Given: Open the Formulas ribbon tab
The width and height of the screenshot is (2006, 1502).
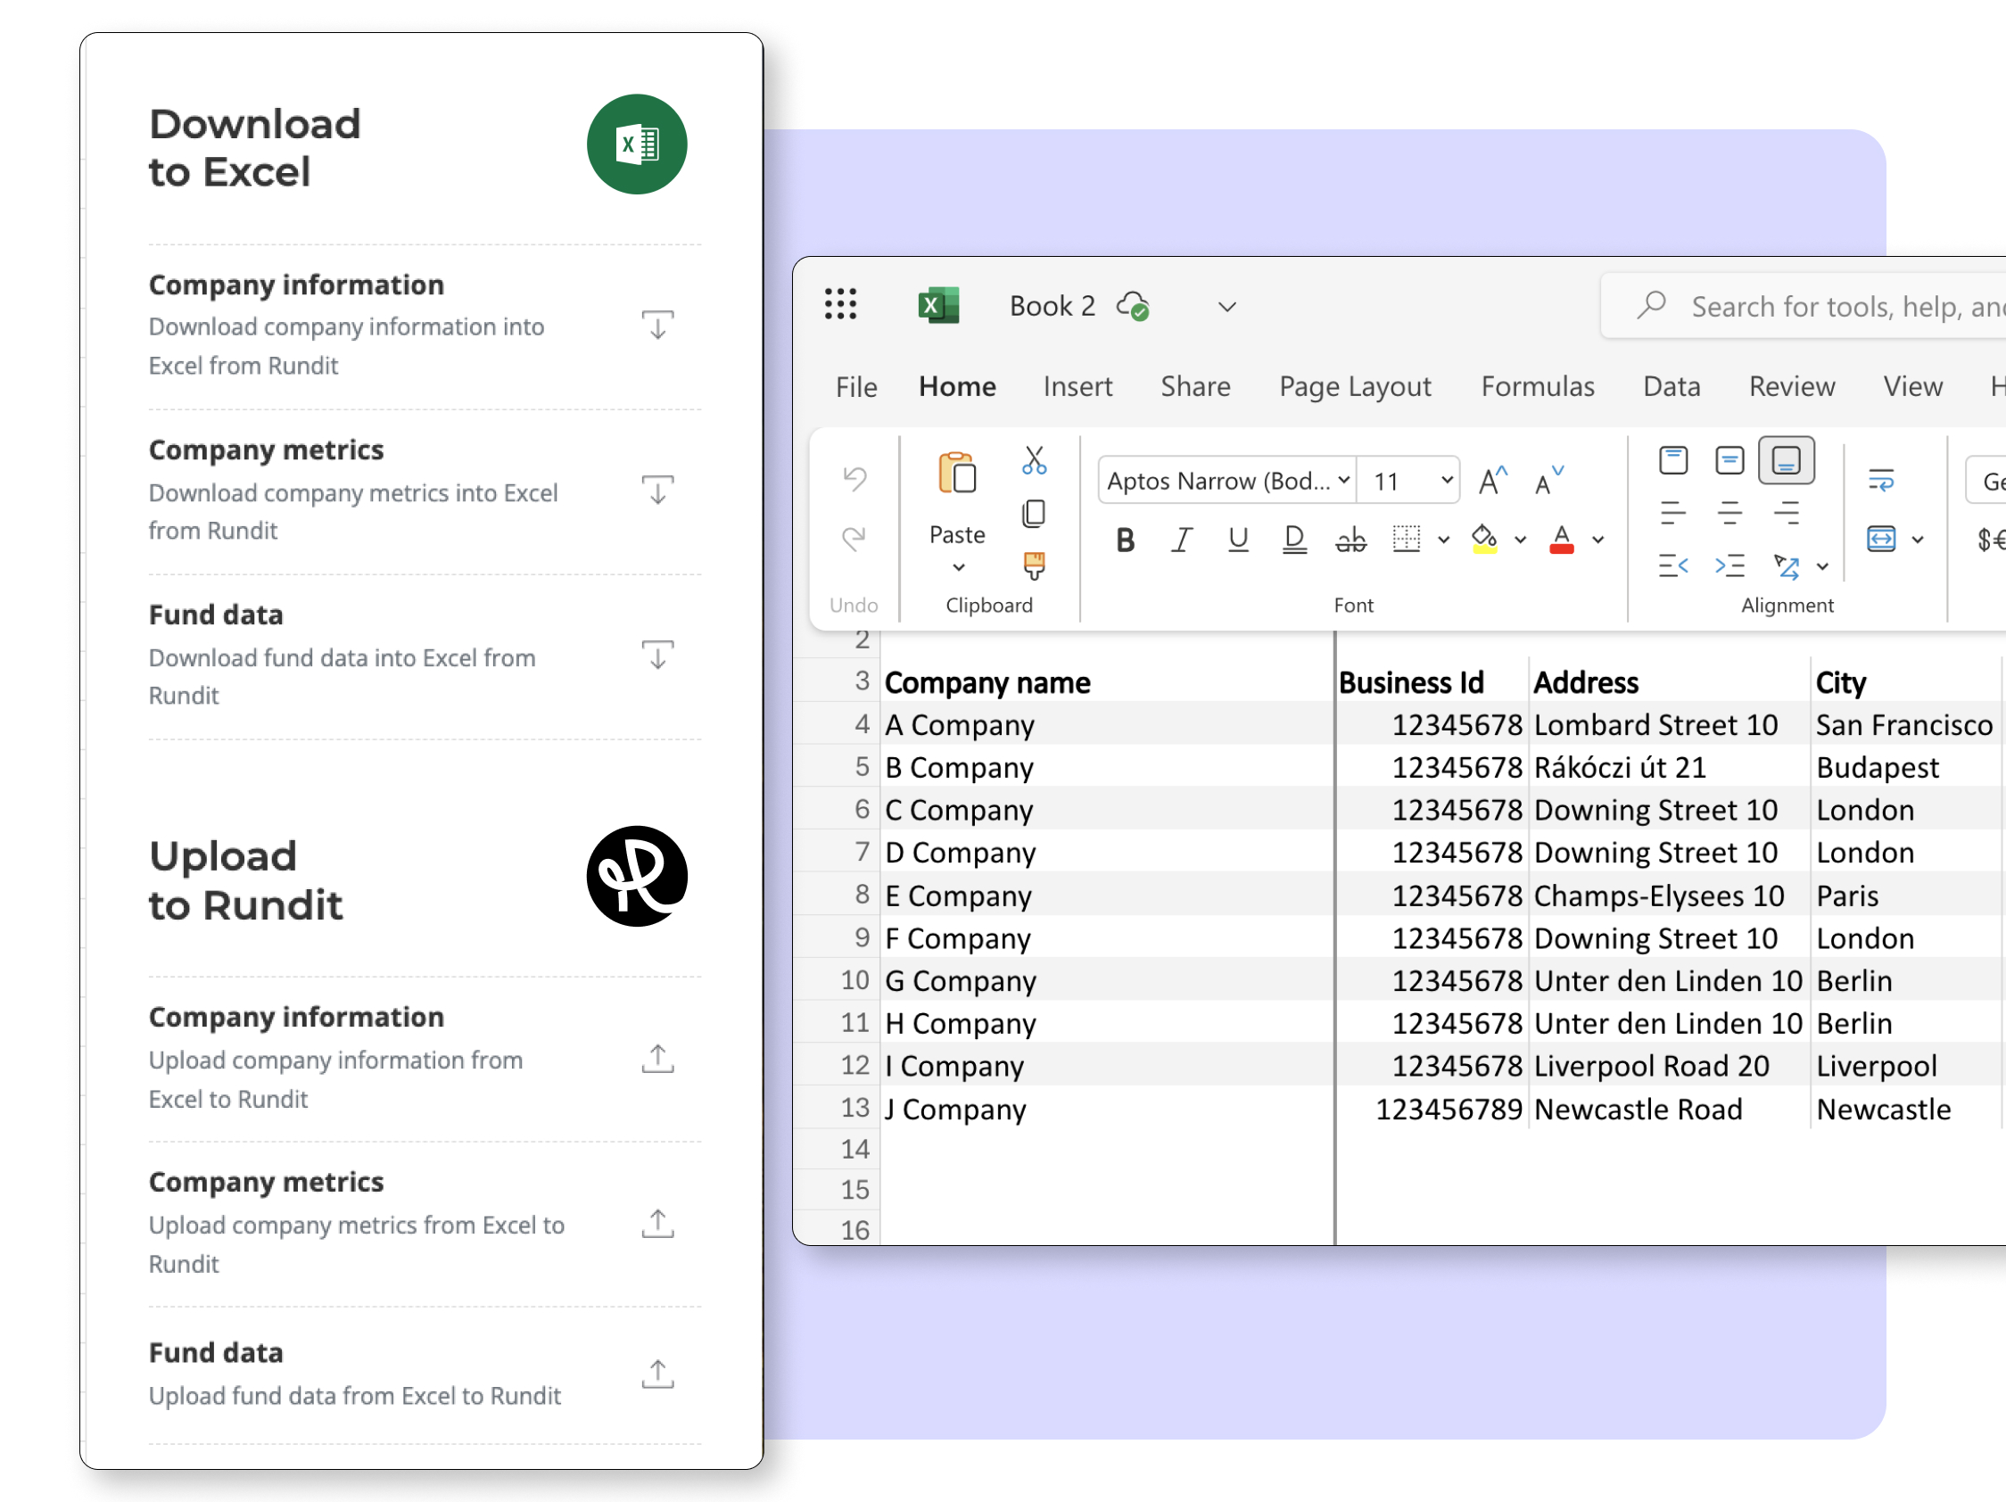Looking at the screenshot, I should 1537,386.
